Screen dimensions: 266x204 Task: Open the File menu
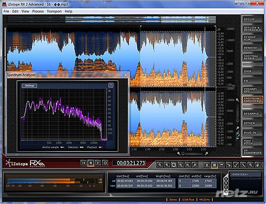click(x=6, y=11)
